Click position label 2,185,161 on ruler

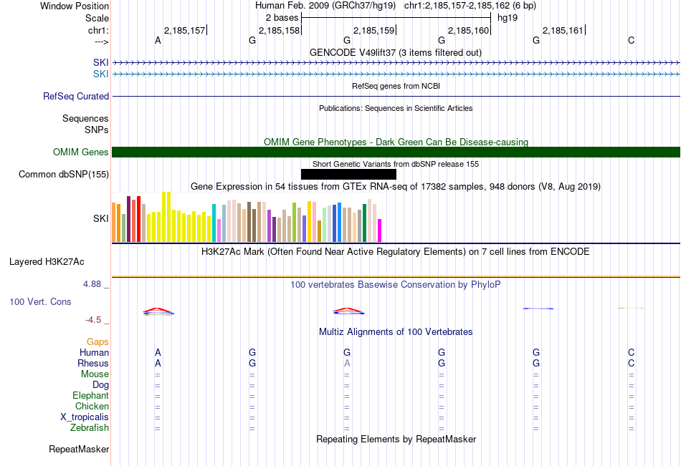click(x=563, y=30)
